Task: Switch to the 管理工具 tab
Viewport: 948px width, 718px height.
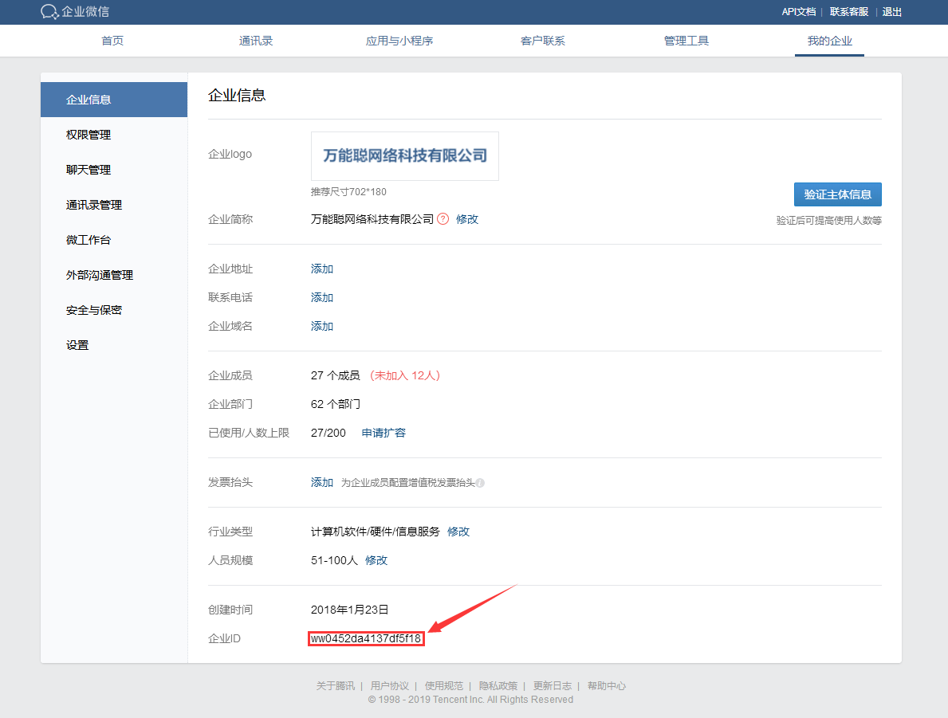Action: 686,40
